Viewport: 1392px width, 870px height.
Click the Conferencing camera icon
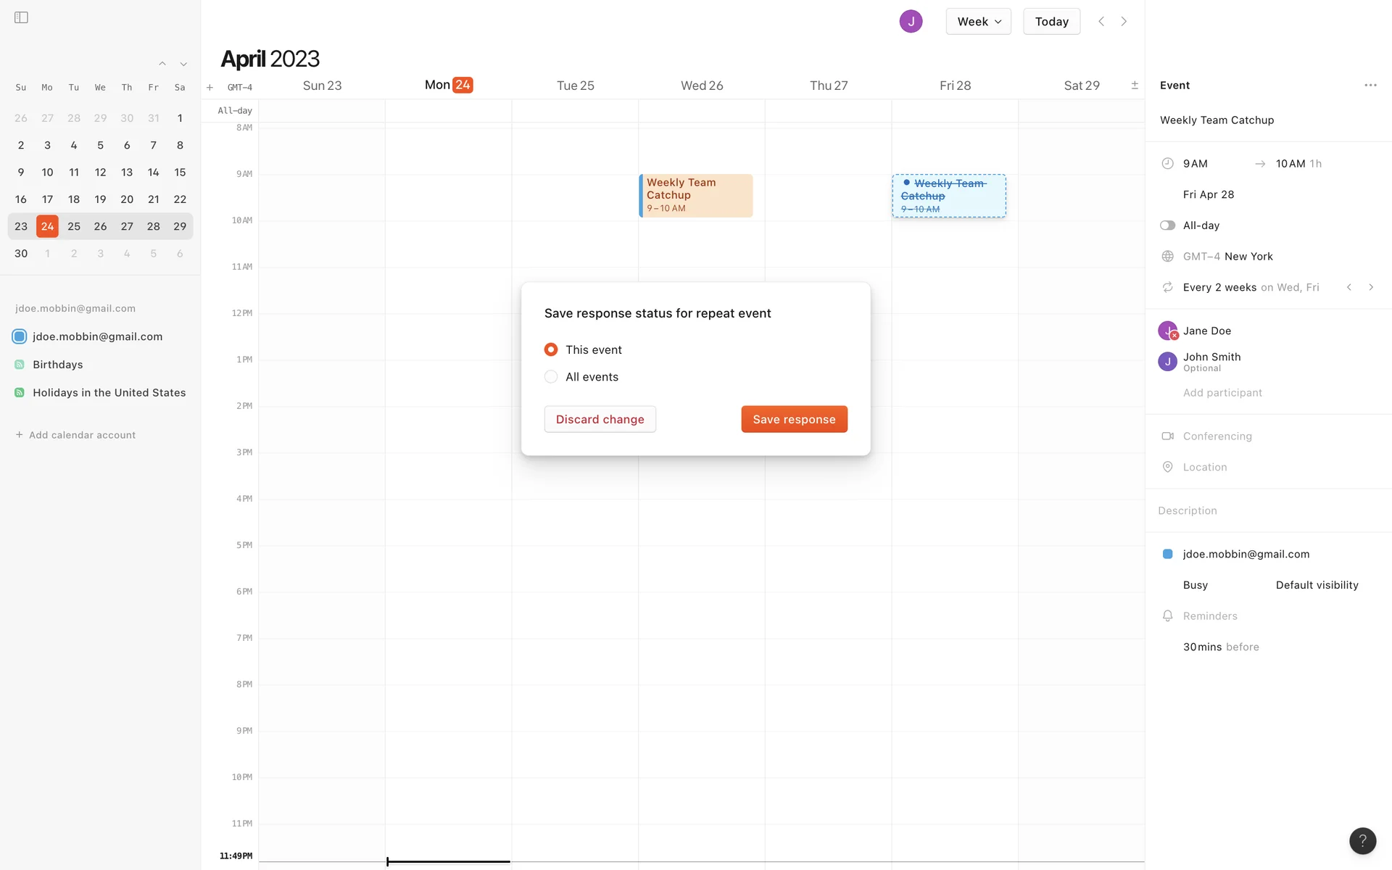click(x=1167, y=436)
